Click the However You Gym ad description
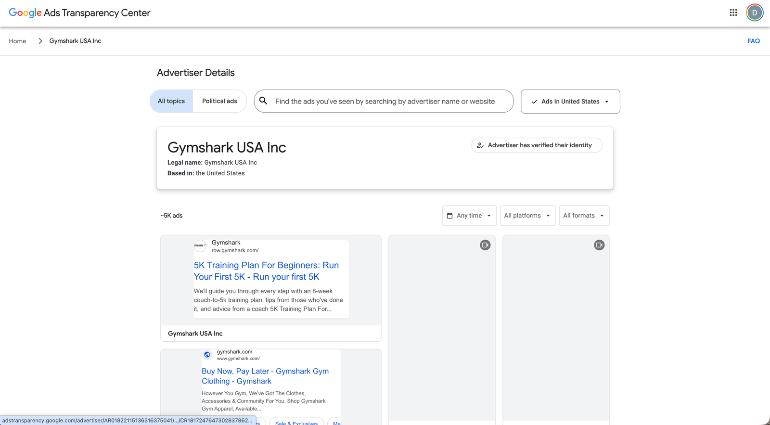Image resolution: width=770 pixels, height=425 pixels. [264, 401]
